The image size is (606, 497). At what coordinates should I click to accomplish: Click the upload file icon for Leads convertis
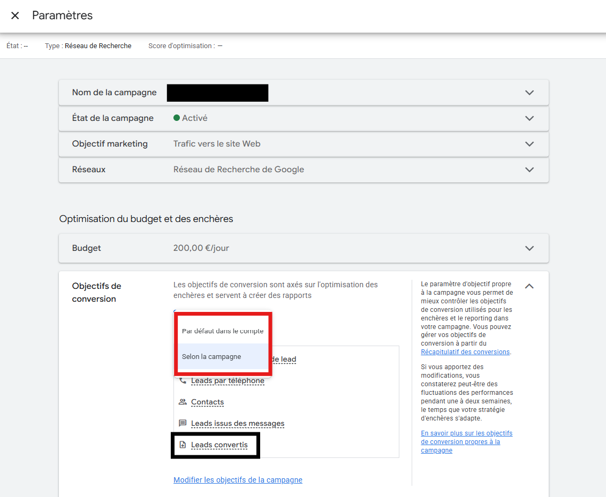click(x=183, y=445)
